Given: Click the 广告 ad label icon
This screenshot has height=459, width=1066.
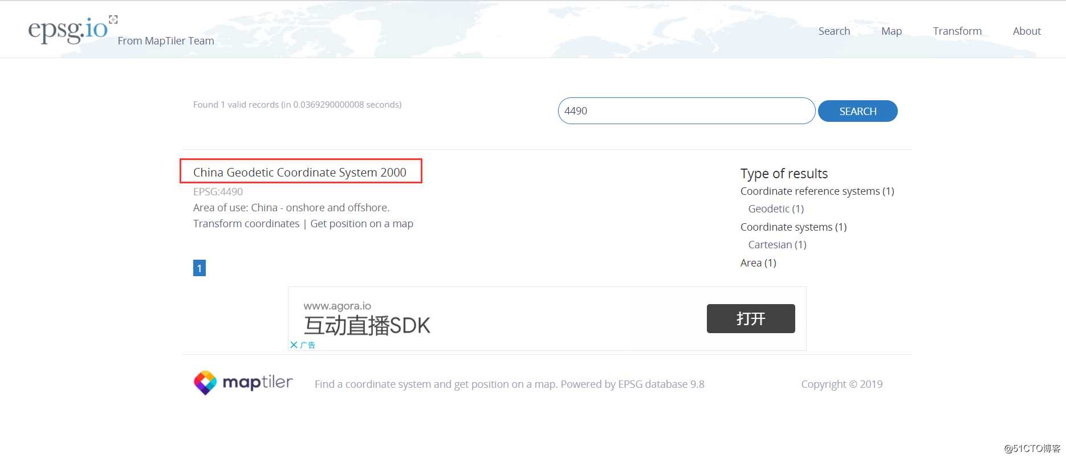Looking at the screenshot, I should (308, 345).
